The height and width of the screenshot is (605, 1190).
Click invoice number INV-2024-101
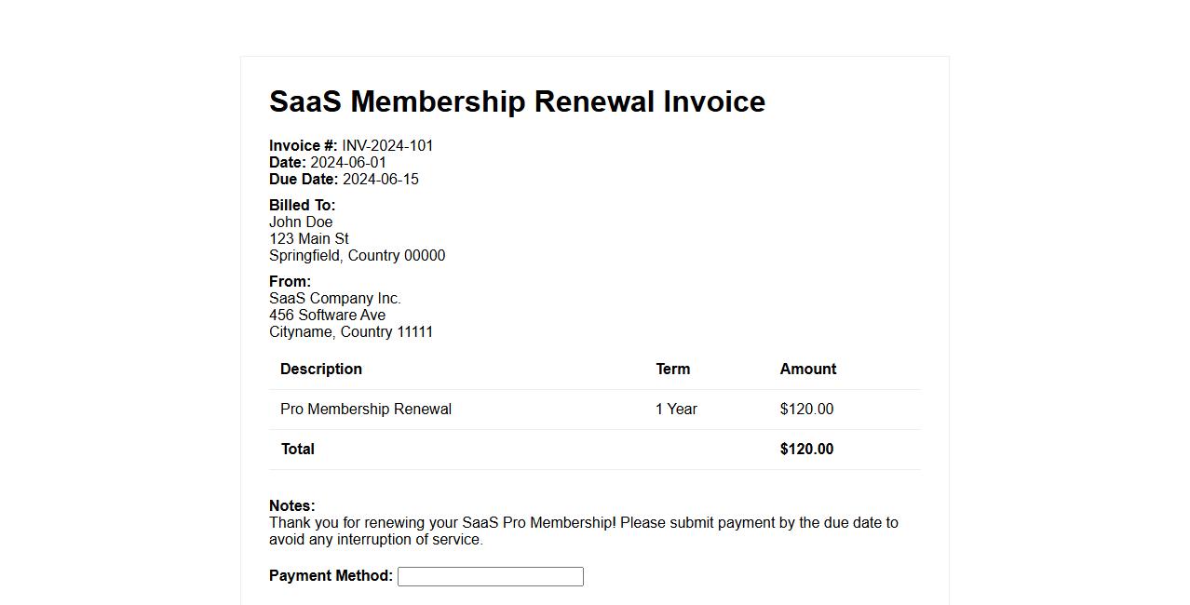click(387, 145)
